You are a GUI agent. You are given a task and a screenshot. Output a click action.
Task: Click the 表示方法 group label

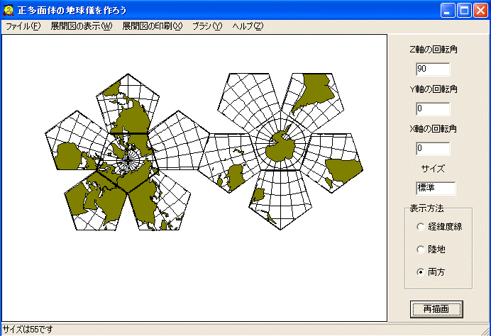(426, 208)
